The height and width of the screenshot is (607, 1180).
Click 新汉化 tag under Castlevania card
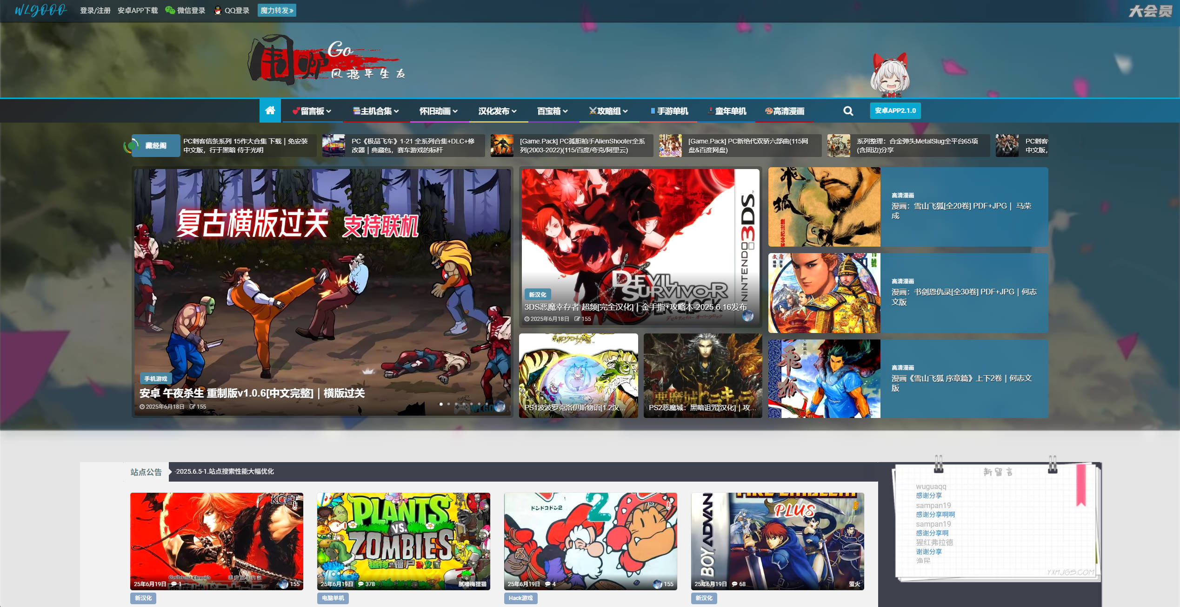pyautogui.click(x=143, y=598)
